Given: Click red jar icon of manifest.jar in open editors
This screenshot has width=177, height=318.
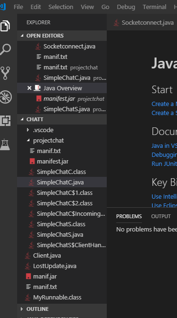Looking at the screenshot, I should (39, 98).
